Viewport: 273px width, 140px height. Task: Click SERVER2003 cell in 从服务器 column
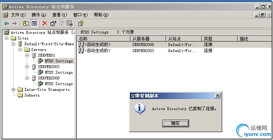[143, 51]
